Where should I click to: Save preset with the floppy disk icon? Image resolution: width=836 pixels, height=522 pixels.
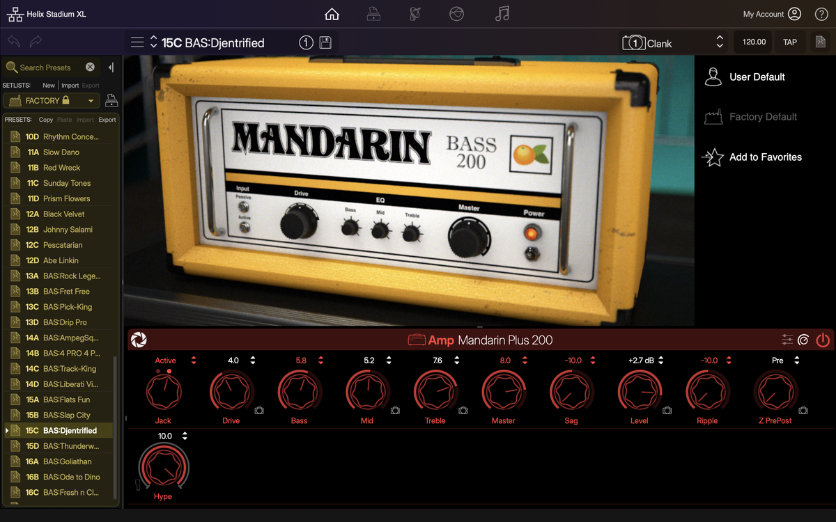[325, 42]
